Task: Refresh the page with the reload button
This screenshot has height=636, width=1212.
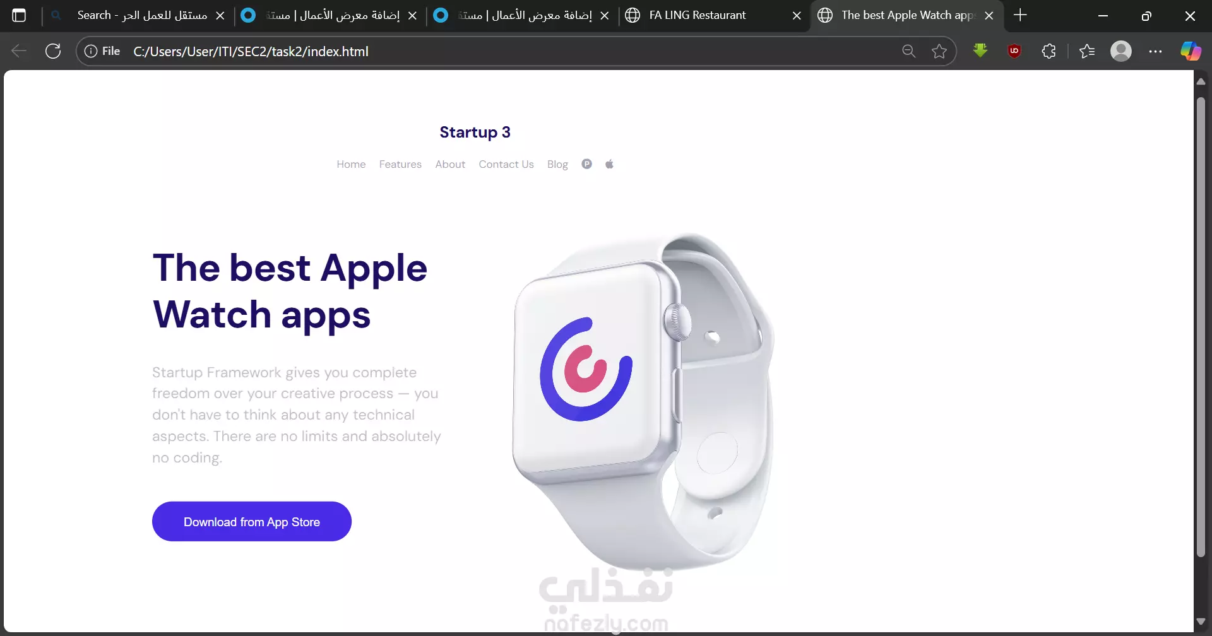Action: [53, 51]
